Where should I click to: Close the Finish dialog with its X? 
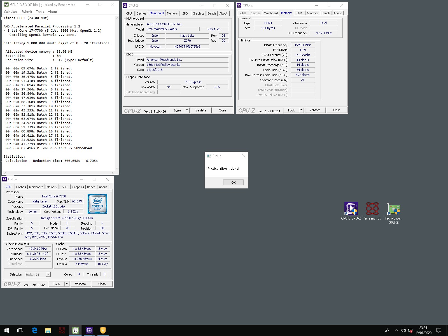coord(244,156)
